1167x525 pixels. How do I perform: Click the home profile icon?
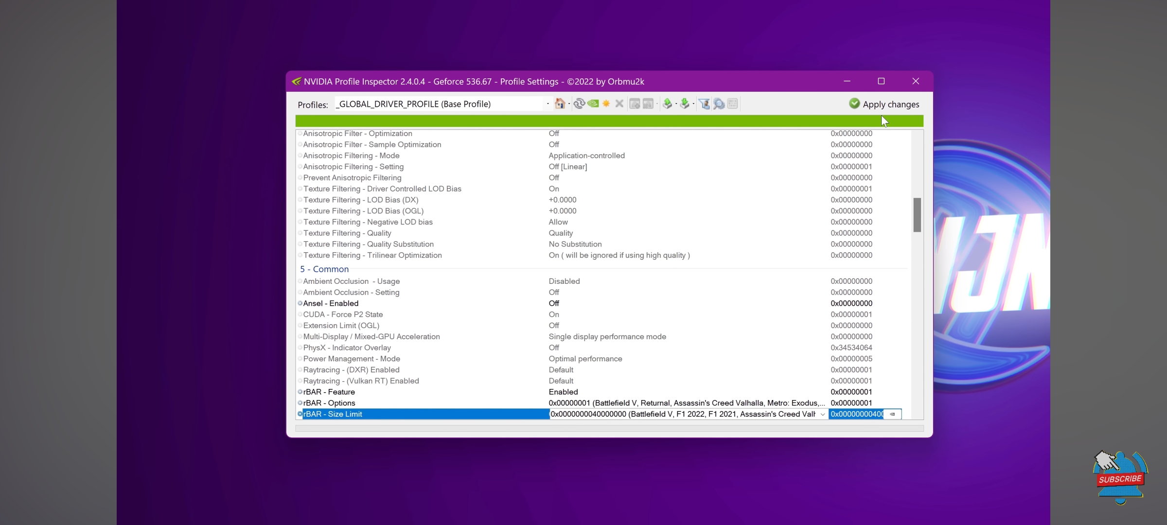click(x=560, y=104)
